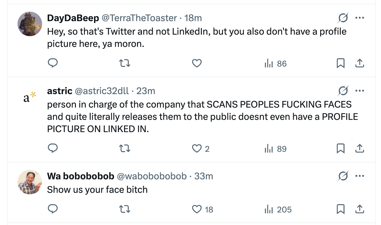The width and height of the screenshot is (381, 225).
Task: Open more options on DayDaBeep's tweet
Action: tap(359, 18)
